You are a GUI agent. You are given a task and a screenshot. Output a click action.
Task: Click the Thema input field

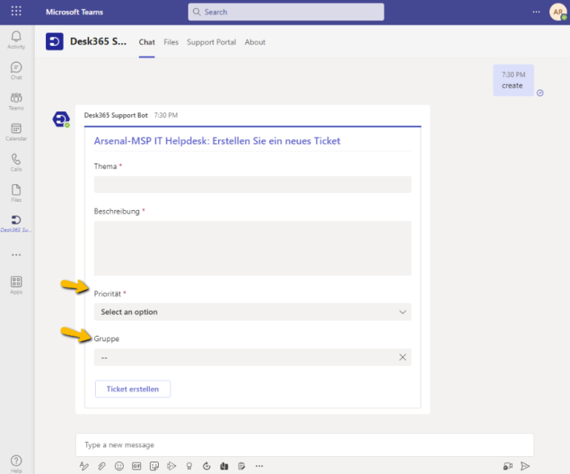[x=252, y=185]
